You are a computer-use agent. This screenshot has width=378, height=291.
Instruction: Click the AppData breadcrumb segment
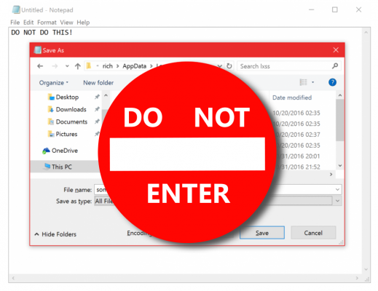(x=134, y=66)
